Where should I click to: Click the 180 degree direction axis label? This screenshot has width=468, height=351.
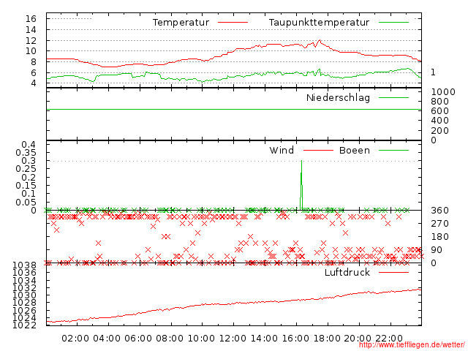click(440, 237)
